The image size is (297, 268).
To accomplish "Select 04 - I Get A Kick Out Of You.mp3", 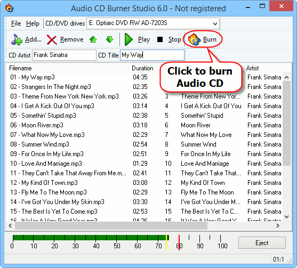I will click(x=52, y=106).
